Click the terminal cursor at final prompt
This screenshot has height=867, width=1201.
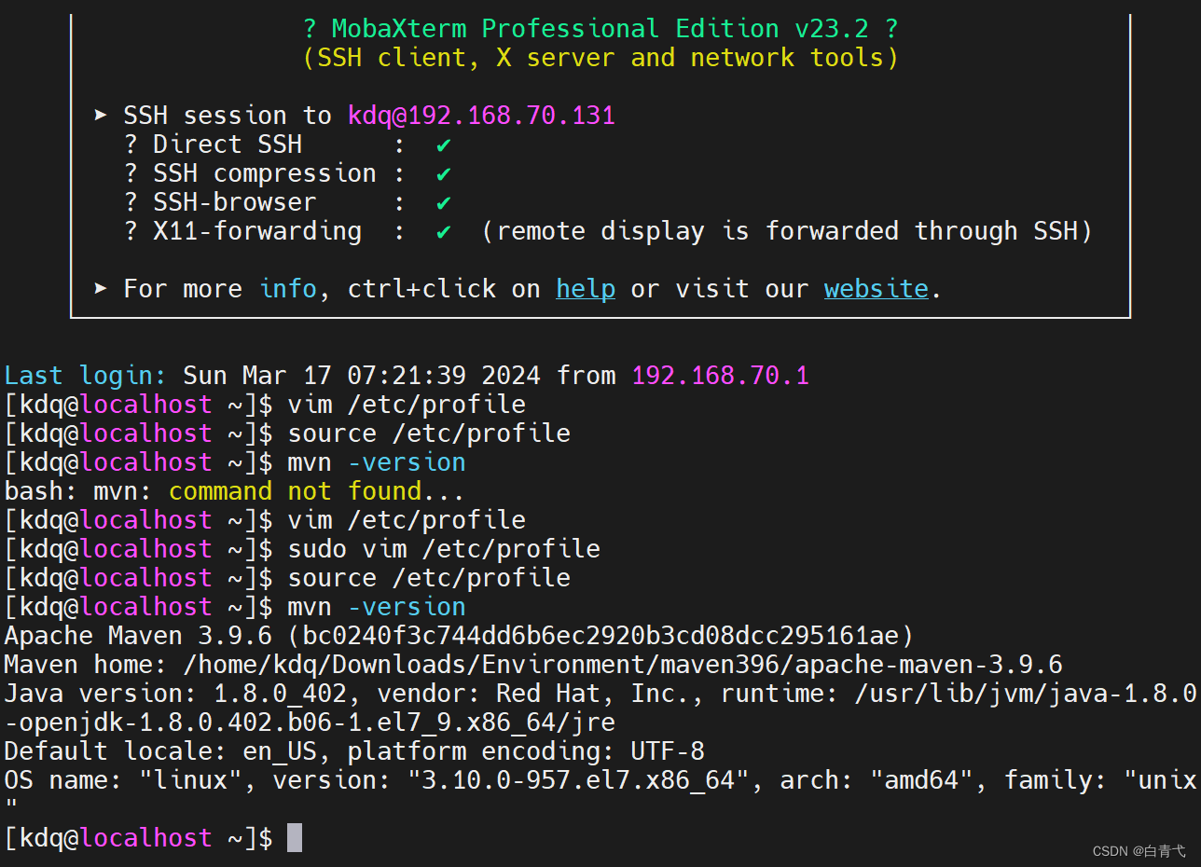[295, 837]
